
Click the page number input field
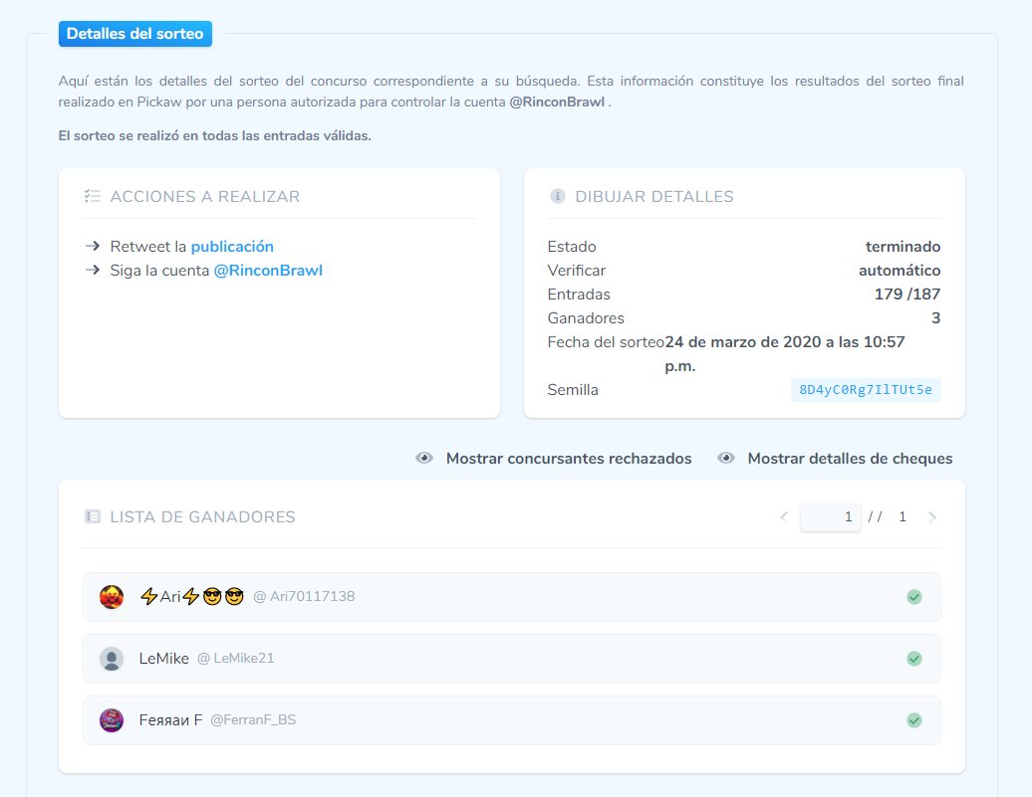[x=831, y=516]
